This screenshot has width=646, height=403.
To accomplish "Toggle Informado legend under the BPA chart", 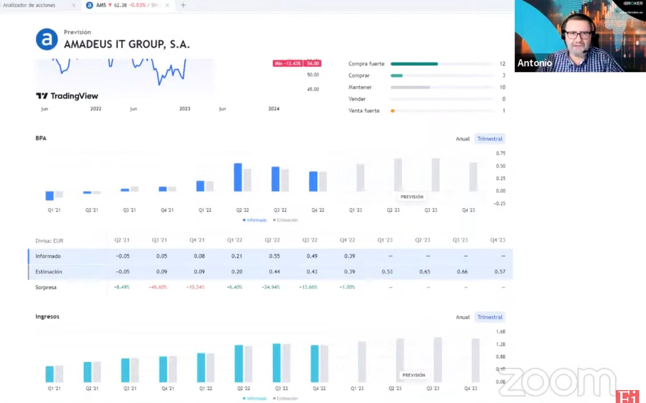I will point(255,220).
